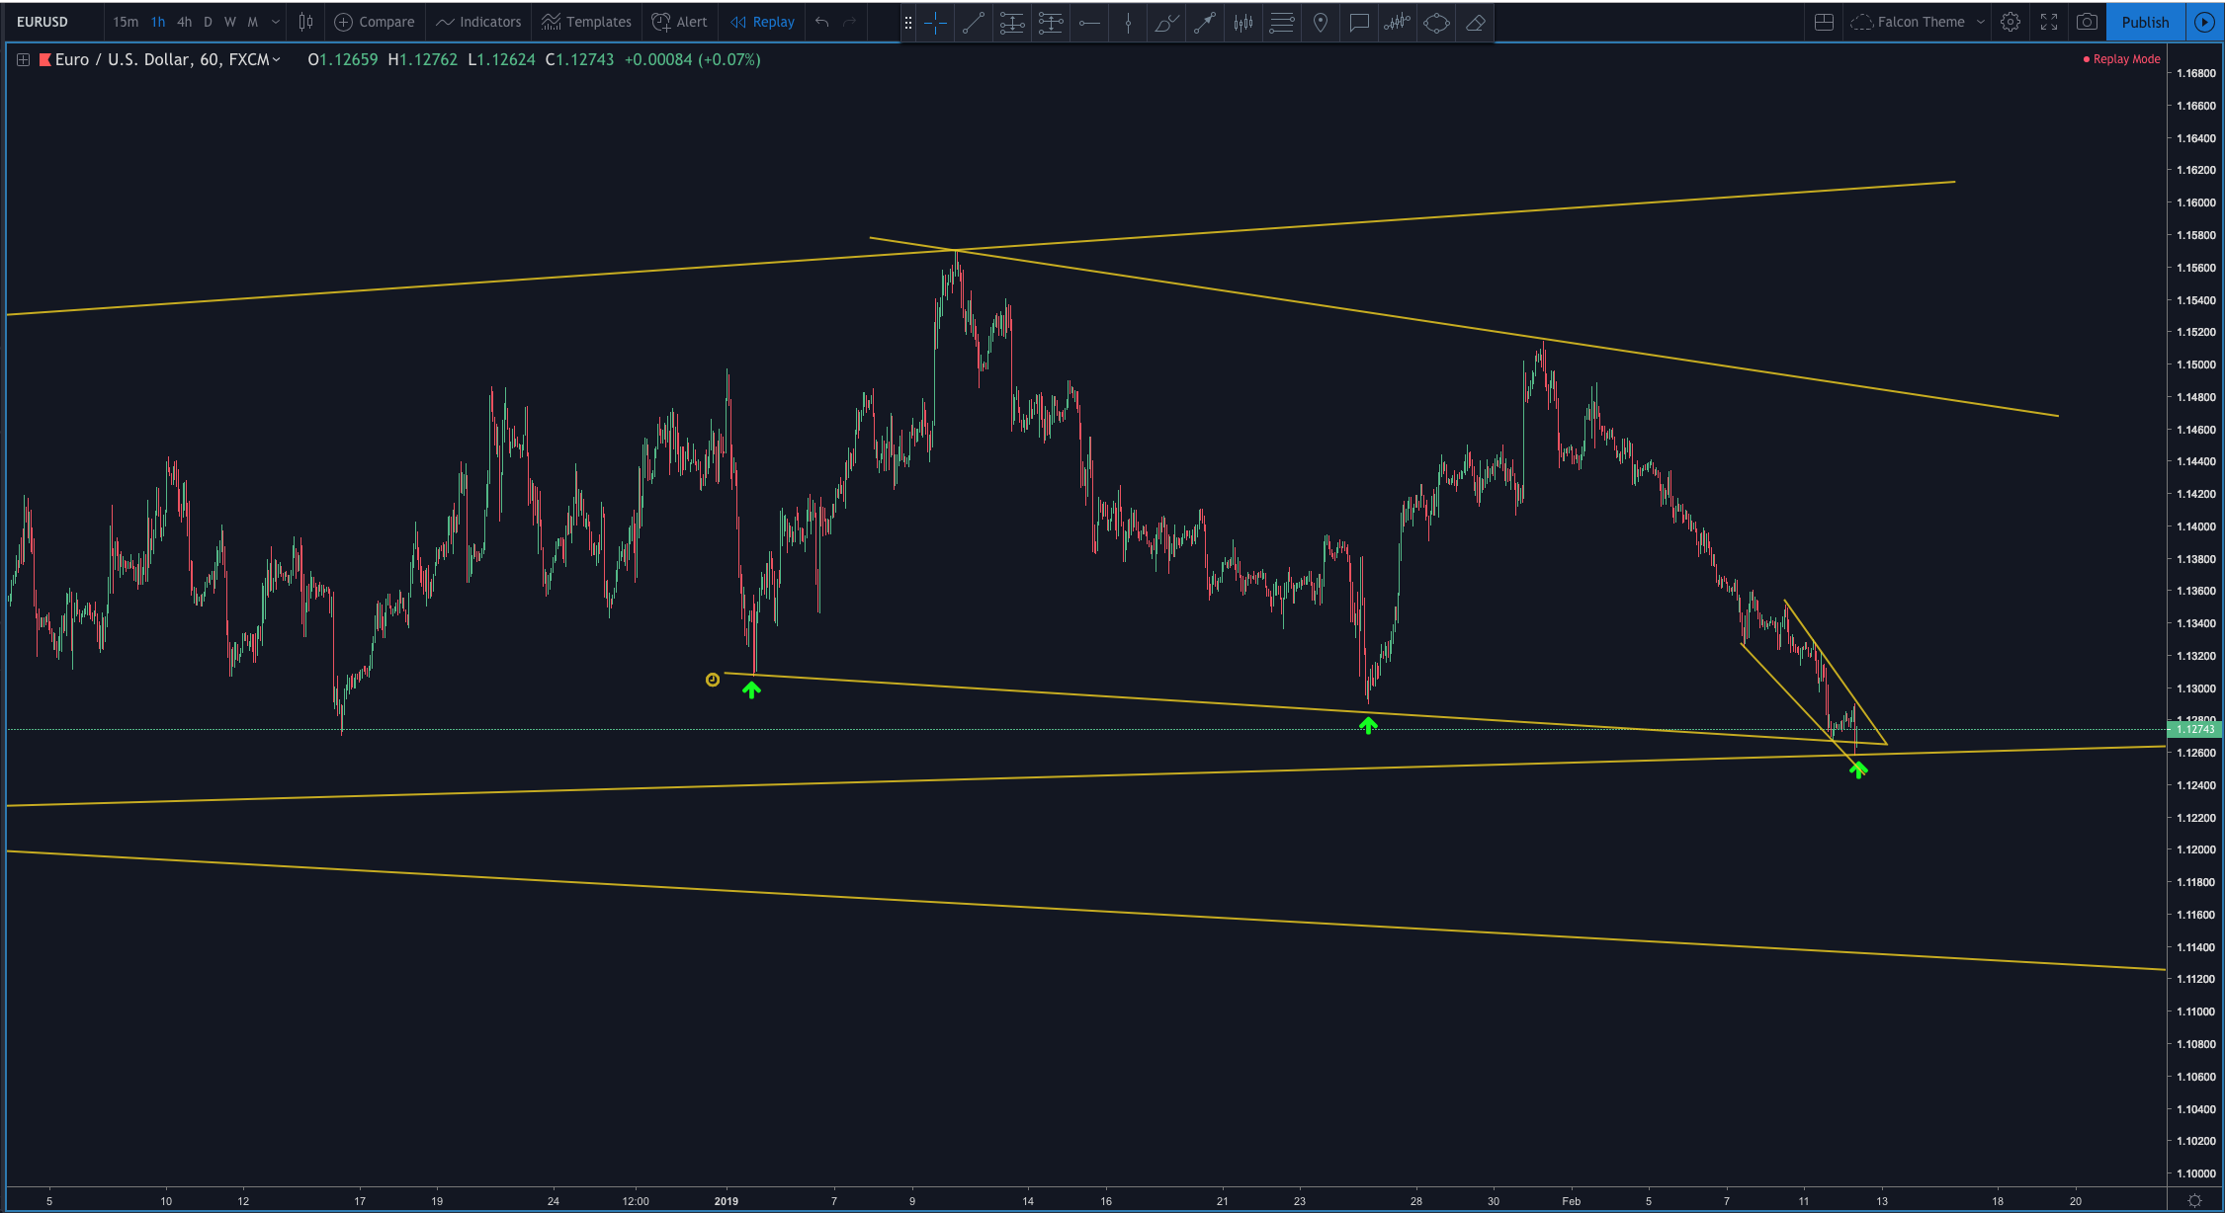Expand the timeframe dropdown chevron

pyautogui.click(x=276, y=22)
